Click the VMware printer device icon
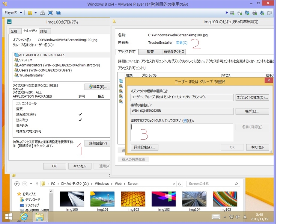 pyautogui.click(x=255, y=13)
